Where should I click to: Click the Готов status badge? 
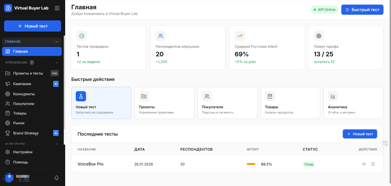point(309,164)
